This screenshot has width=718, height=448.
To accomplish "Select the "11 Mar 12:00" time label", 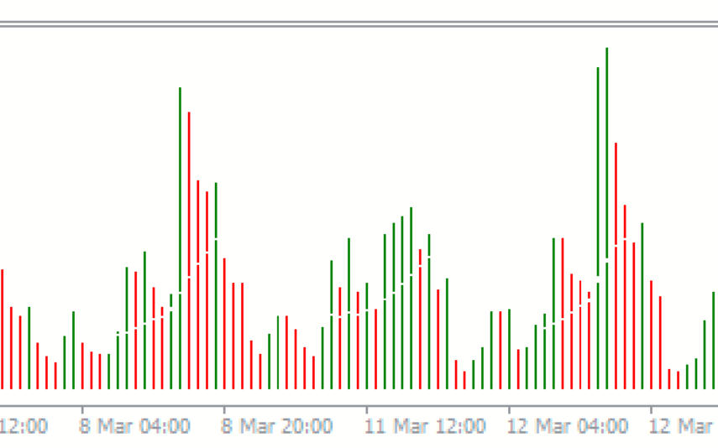I will (x=424, y=426).
